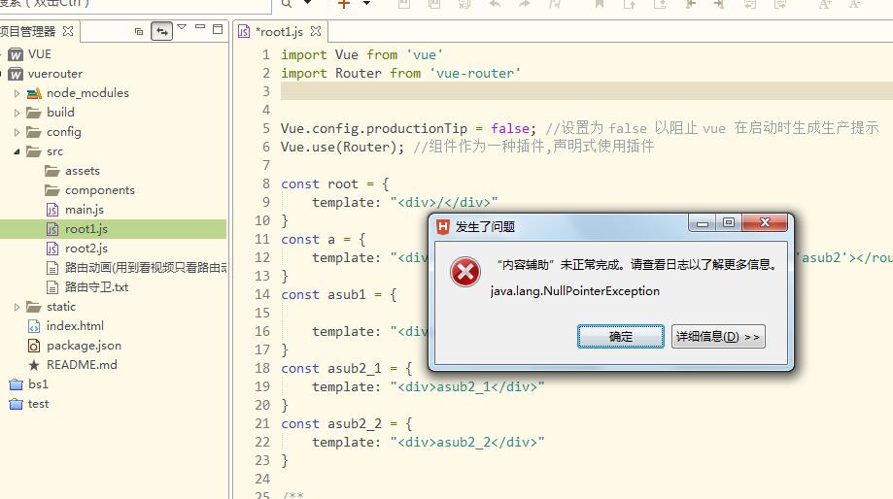Open the dropdown arrow beside the plus icon
893x499 pixels.
tap(366, 4)
